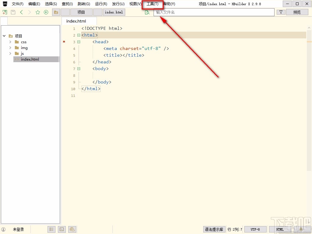Viewport: 312px width, 234px height.
Task: Click the 语法提示库 button
Action: pos(214,229)
